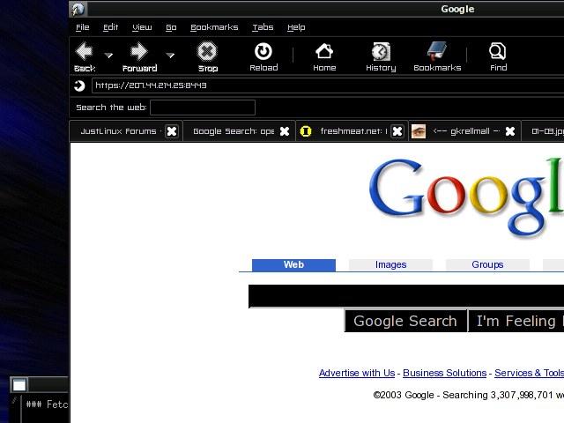Image resolution: width=564 pixels, height=423 pixels.
Task: Open the Tabs menu
Action: coord(263,27)
